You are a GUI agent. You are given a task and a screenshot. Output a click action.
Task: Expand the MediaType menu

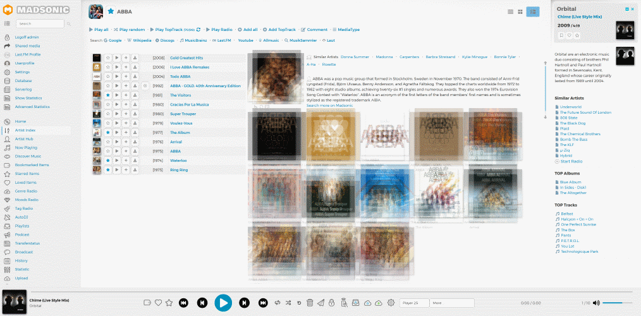pos(346,29)
